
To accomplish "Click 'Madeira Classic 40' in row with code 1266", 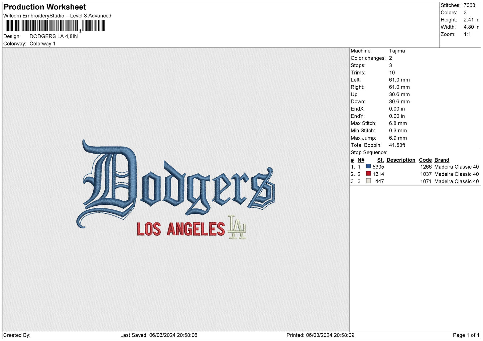I will click(456, 167).
